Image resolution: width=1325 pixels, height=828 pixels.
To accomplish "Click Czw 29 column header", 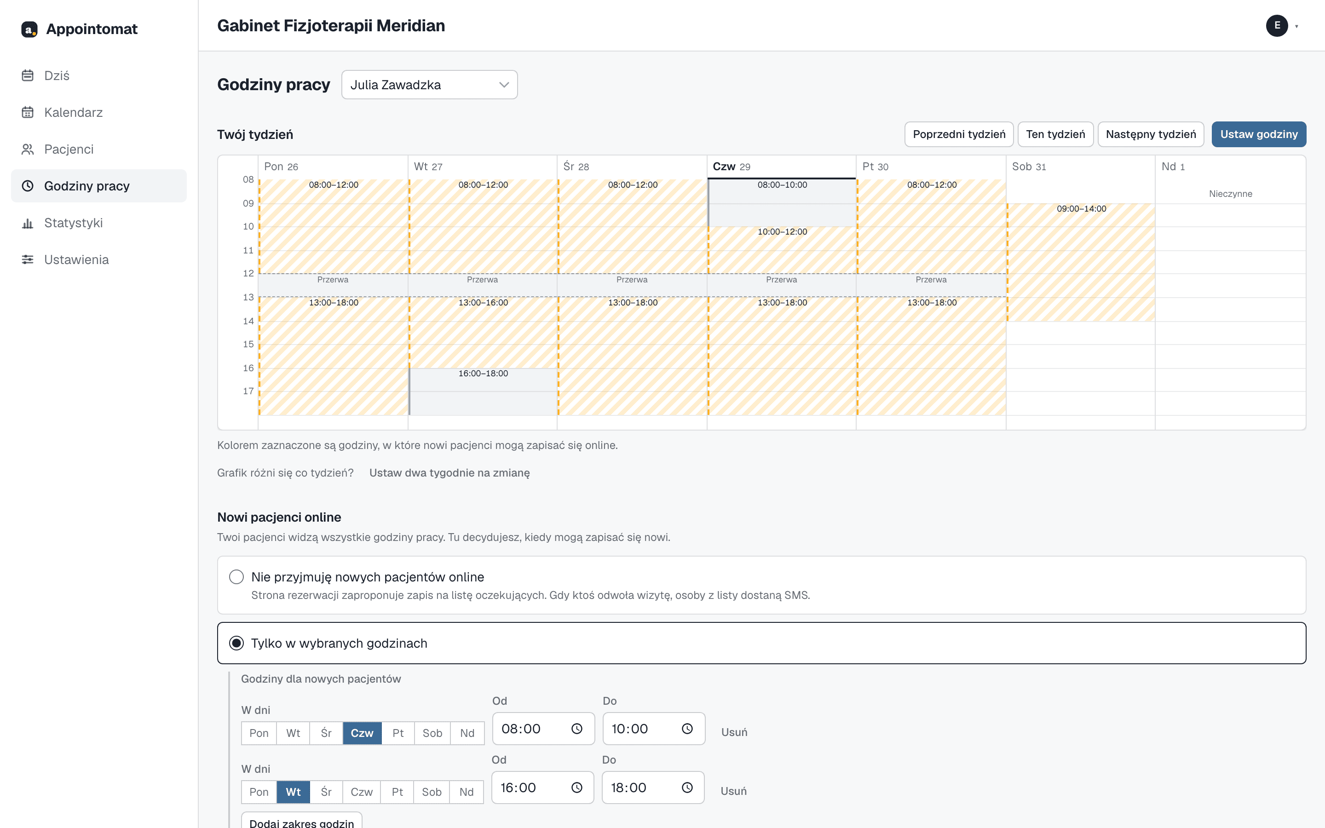I will [781, 167].
